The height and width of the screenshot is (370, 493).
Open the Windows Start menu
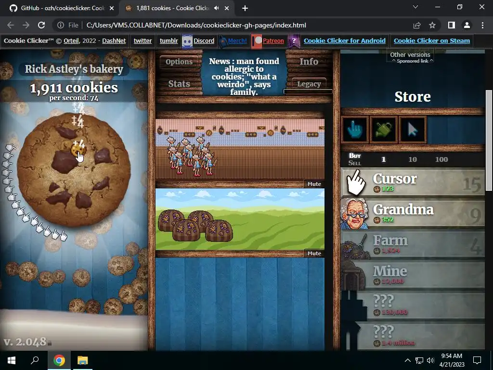12,360
